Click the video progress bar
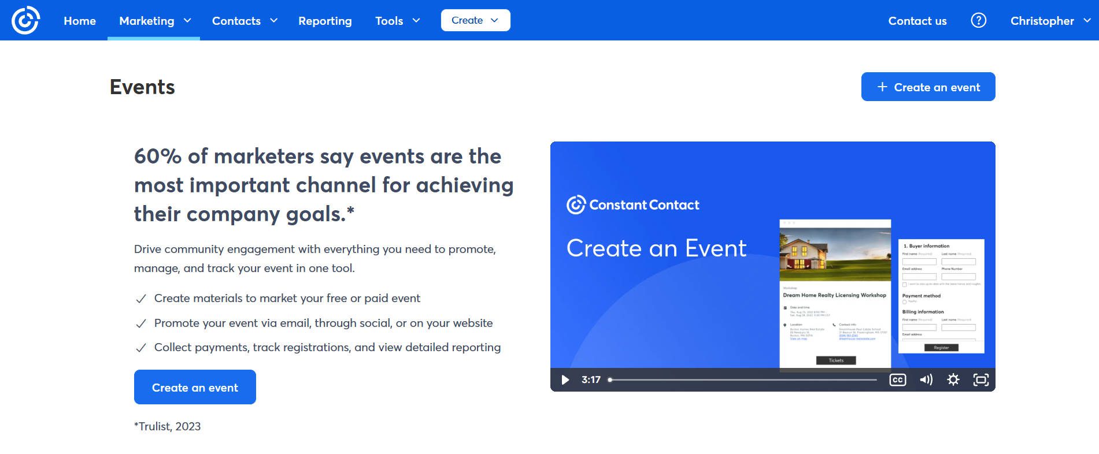1099x454 pixels. point(742,379)
